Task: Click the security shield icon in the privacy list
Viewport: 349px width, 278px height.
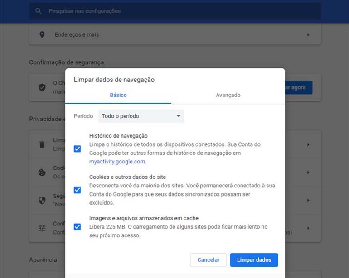Action: (42, 200)
